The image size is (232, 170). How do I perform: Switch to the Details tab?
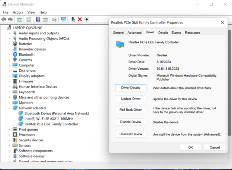pos(163,33)
